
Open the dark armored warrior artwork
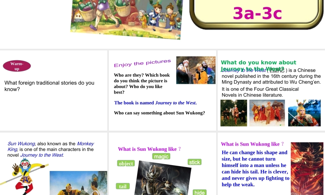[x=163, y=178]
